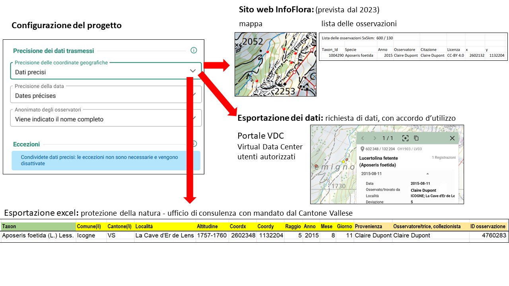This screenshot has height=286, width=509.
Task: Collapse the 2015-08-11 record section
Action: pos(427,174)
